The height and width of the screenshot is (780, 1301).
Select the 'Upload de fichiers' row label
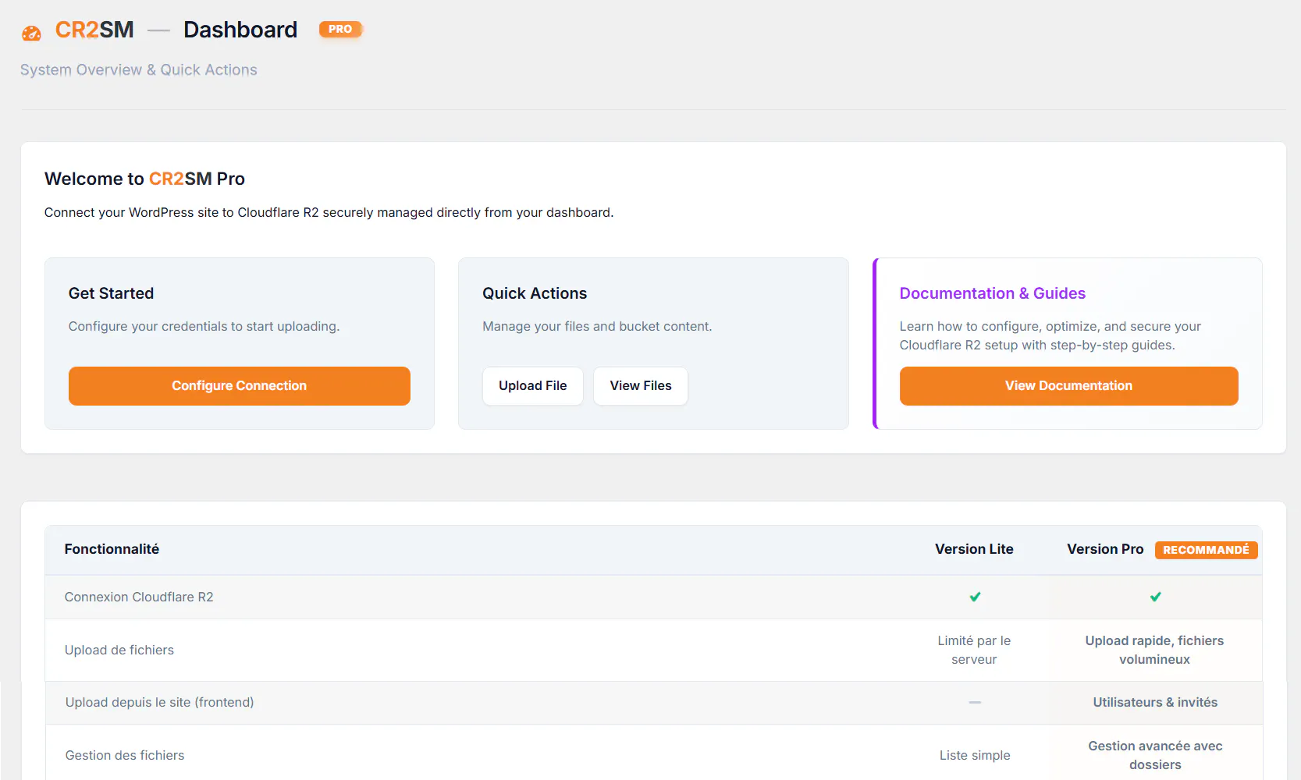click(x=119, y=650)
